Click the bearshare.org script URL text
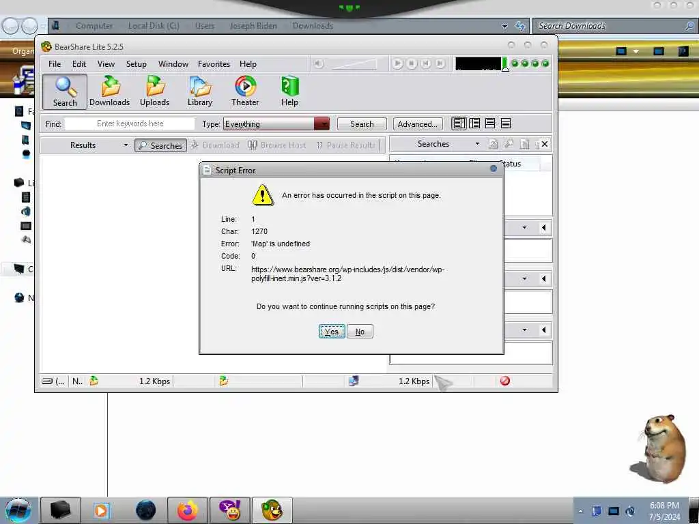699x524 pixels. click(x=347, y=274)
